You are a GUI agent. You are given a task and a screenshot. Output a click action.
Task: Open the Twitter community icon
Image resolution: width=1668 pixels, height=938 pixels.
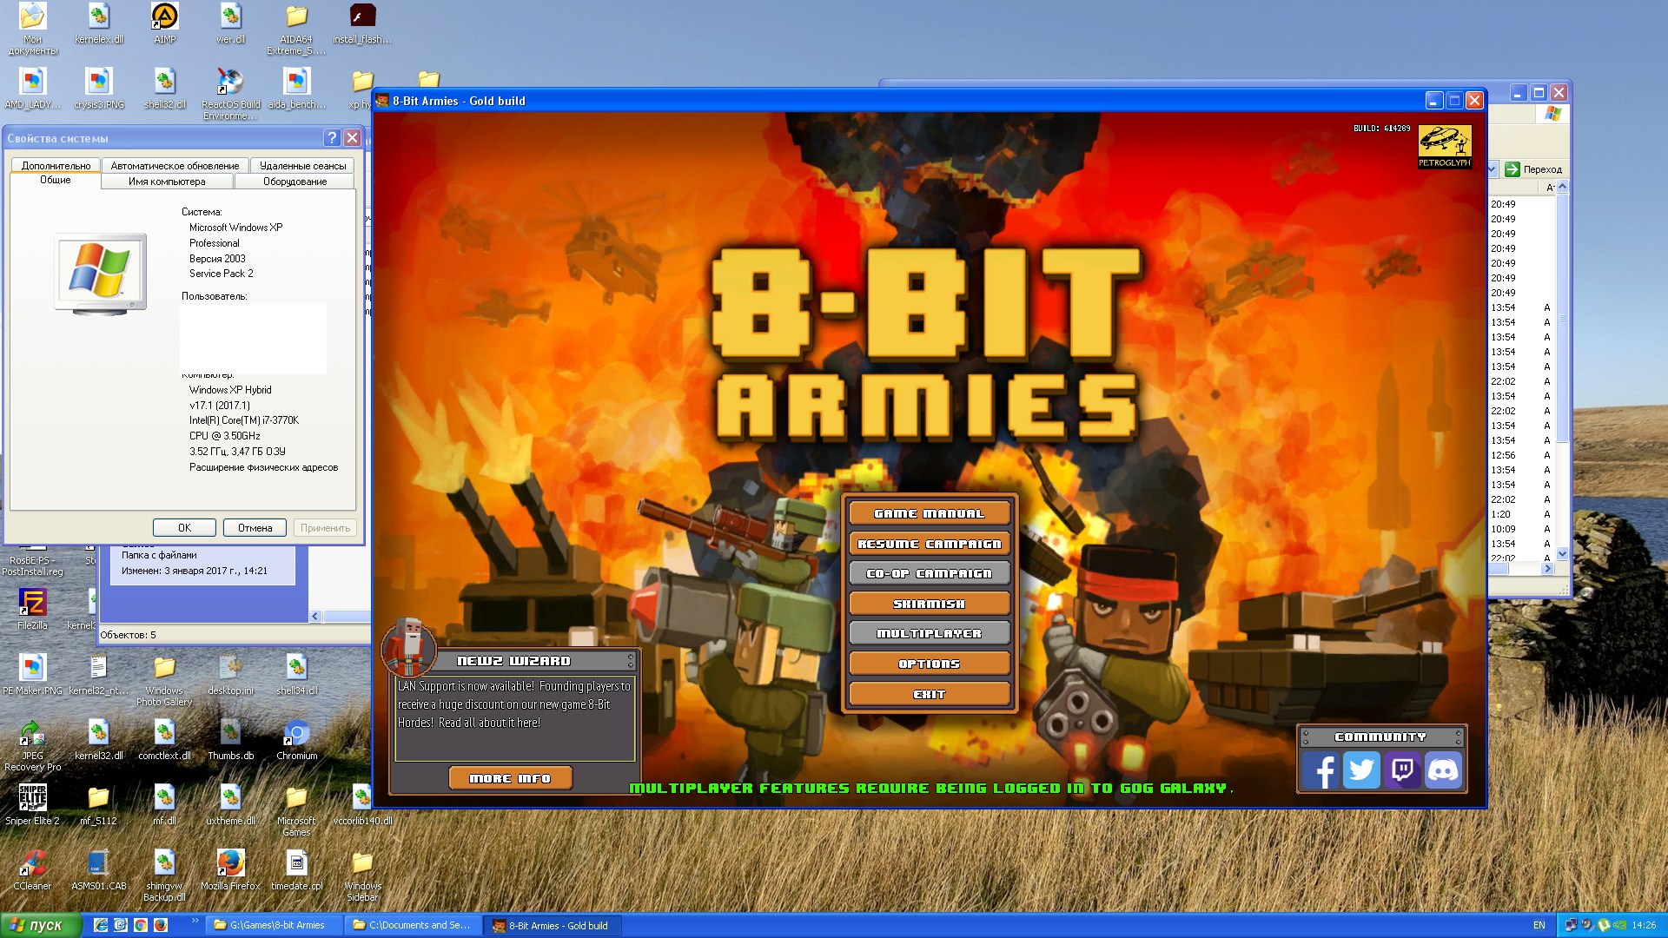1361,770
